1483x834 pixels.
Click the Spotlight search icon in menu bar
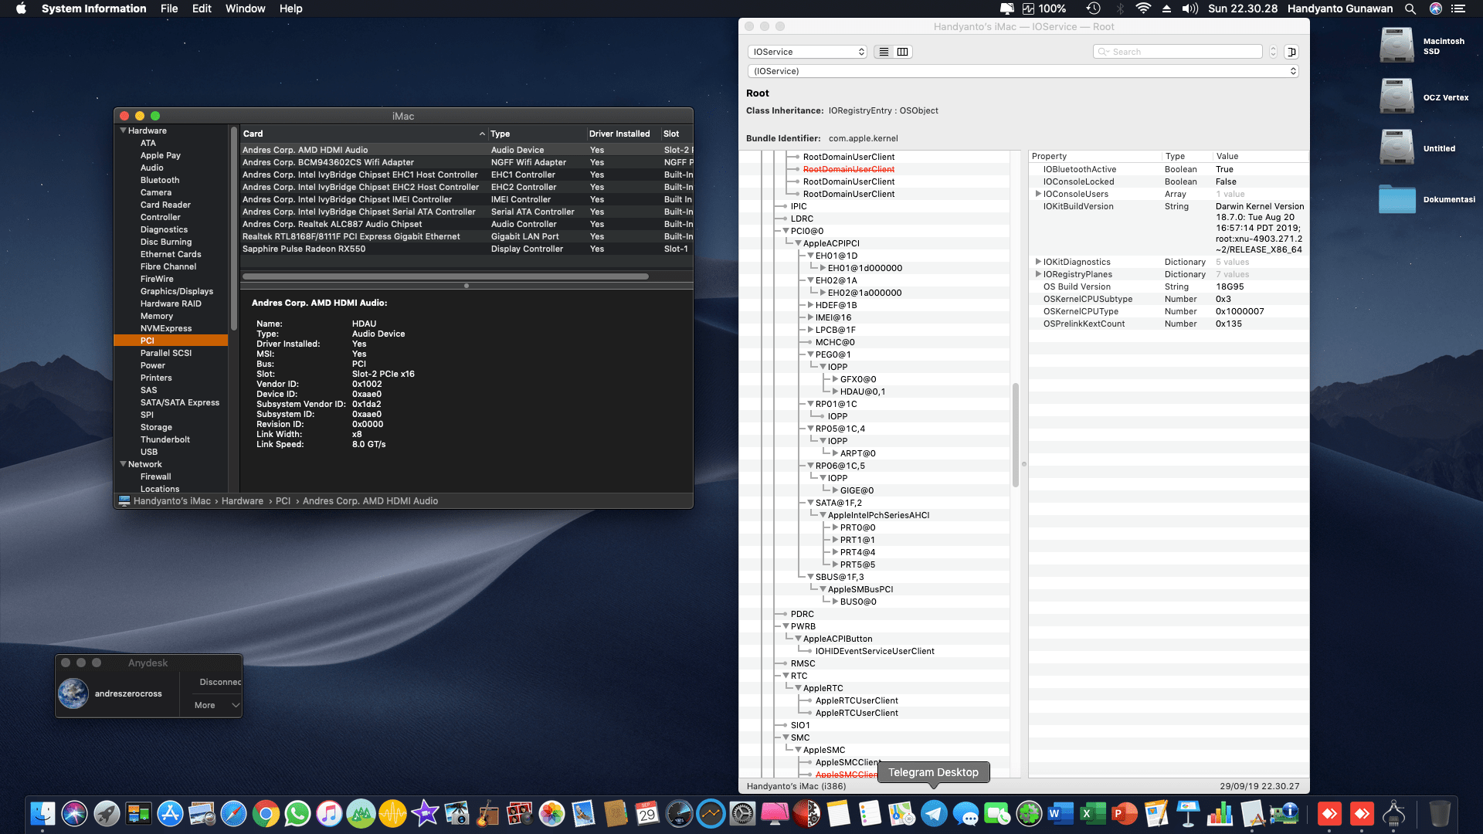pos(1410,8)
